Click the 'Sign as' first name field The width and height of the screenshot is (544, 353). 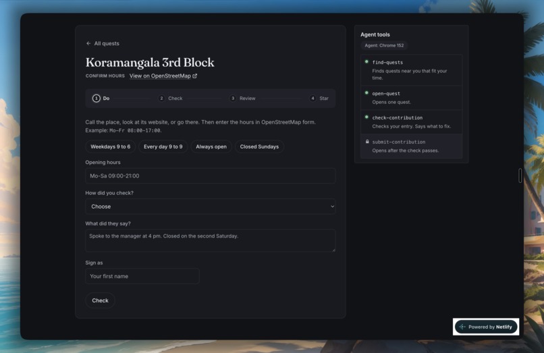click(142, 276)
